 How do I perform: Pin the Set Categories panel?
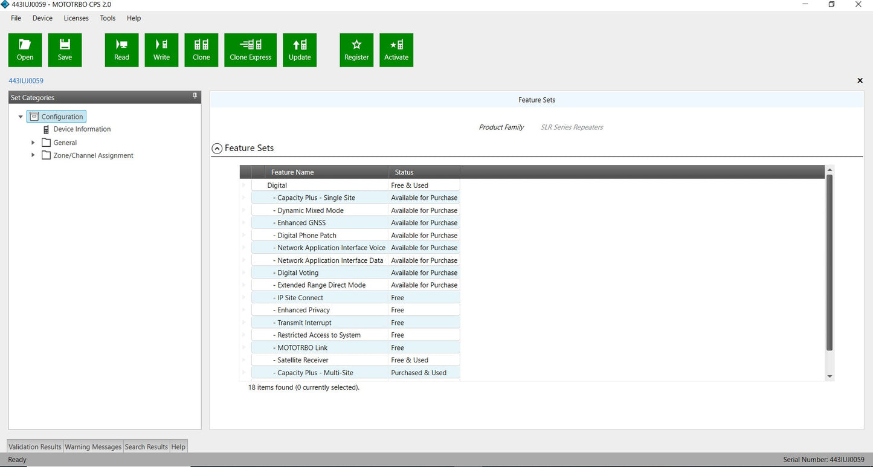(x=195, y=96)
